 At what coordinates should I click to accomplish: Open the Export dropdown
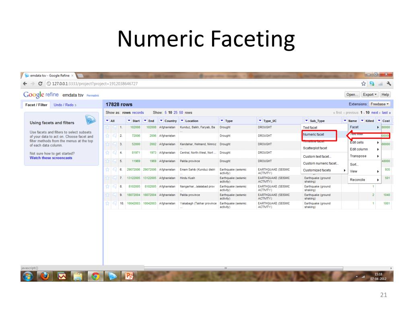point(370,95)
